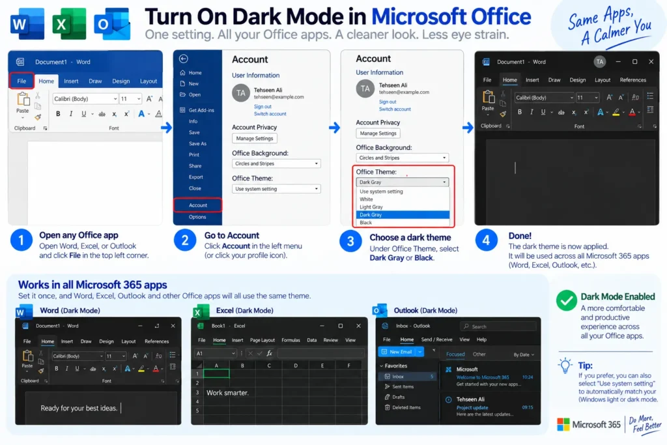The width and height of the screenshot is (667, 445).
Task: Click Paste in the step 4 dark Word window
Action: coord(488,101)
